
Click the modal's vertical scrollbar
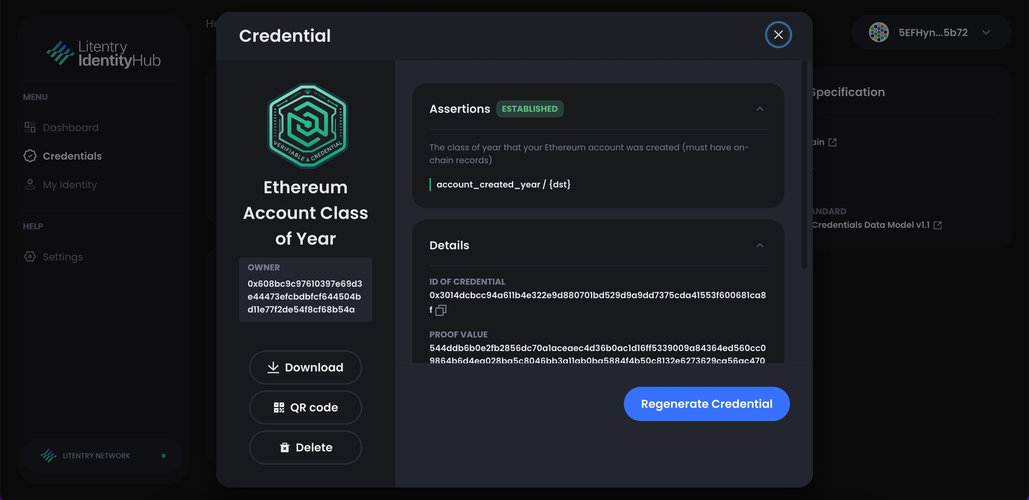coord(804,165)
